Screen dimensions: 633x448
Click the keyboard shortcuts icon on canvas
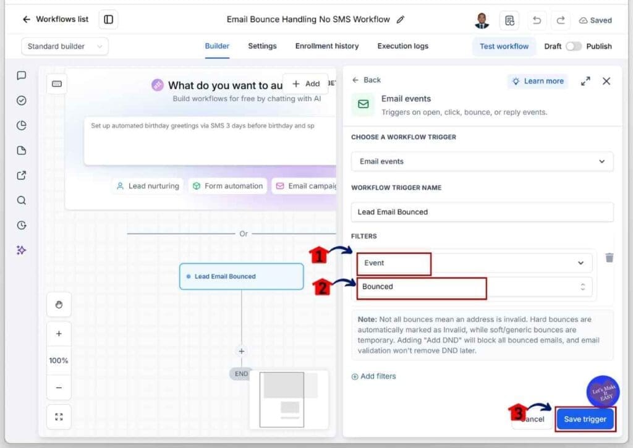tap(57, 84)
